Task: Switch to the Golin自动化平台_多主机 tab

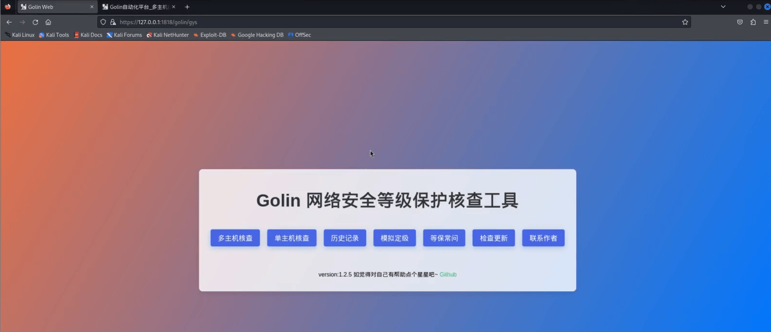Action: pyautogui.click(x=138, y=7)
